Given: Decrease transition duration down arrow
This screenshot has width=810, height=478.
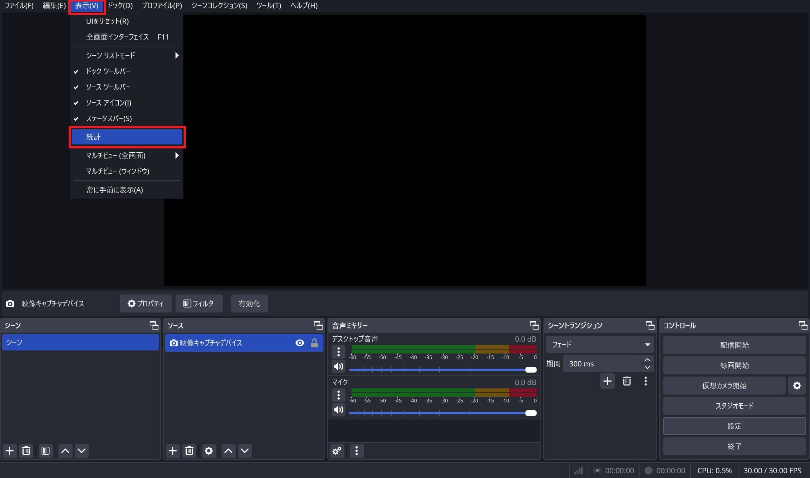Looking at the screenshot, I should tap(647, 368).
